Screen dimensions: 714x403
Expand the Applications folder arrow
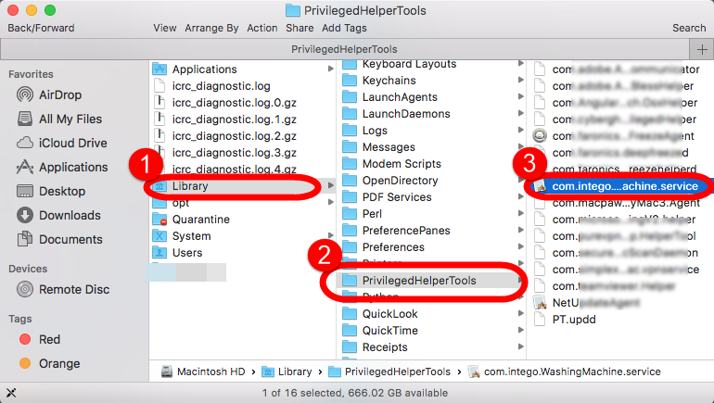(331, 69)
